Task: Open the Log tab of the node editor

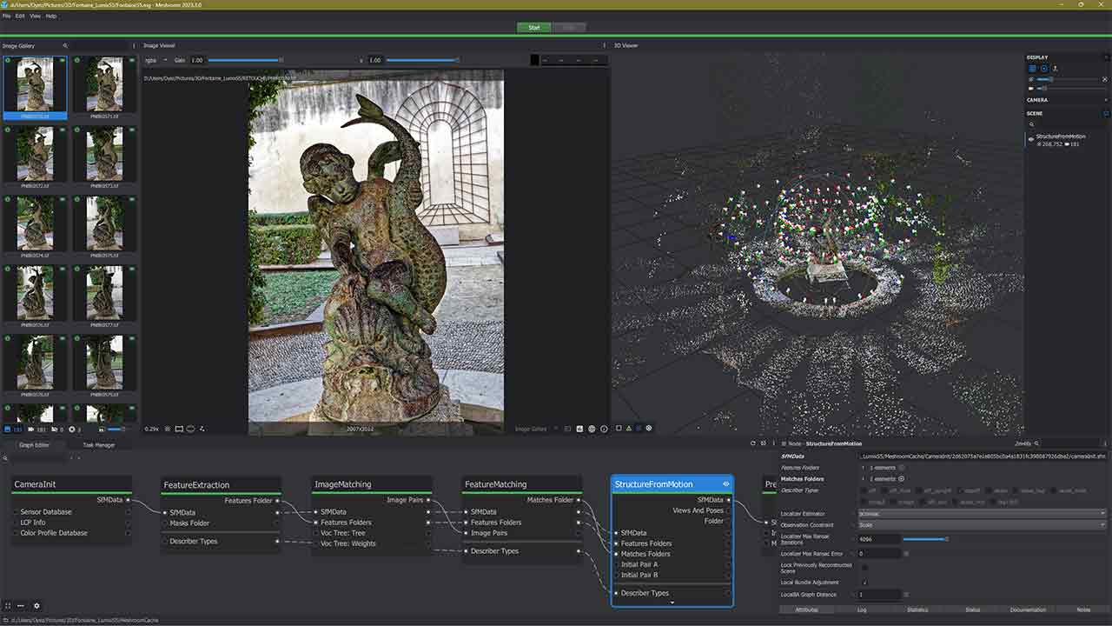Action: coord(861,610)
